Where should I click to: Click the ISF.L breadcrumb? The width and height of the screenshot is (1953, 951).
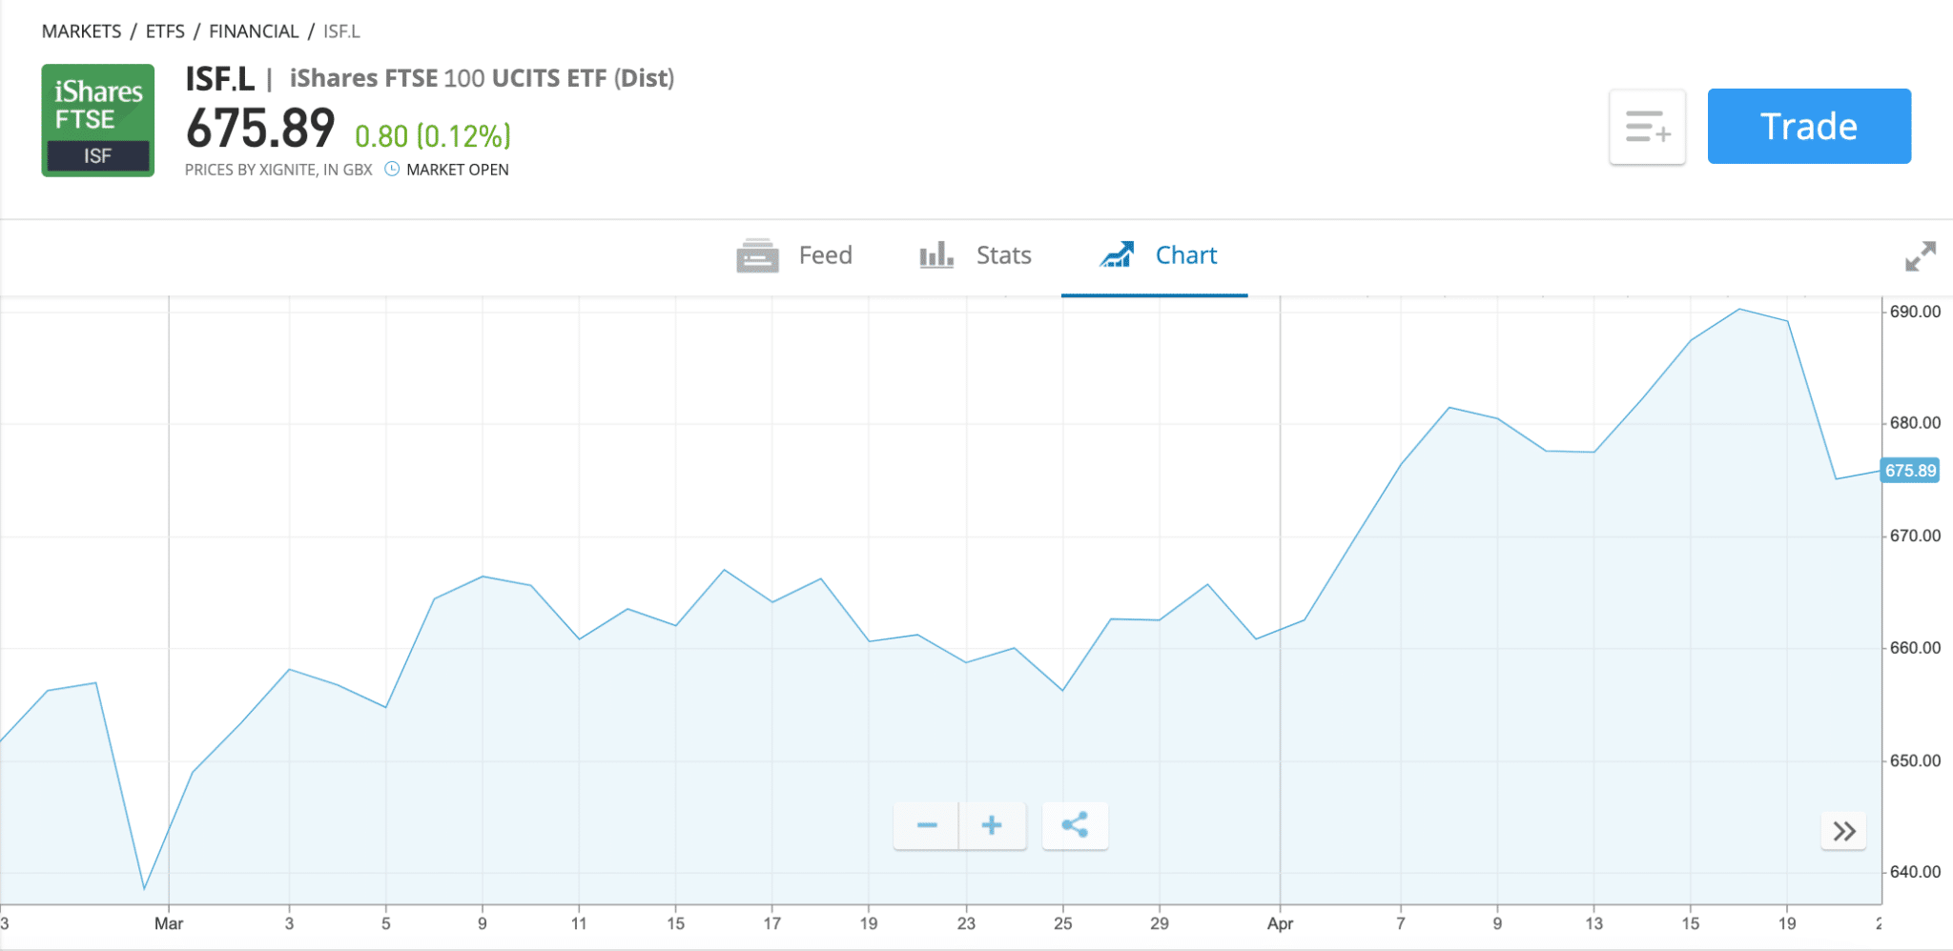(x=341, y=31)
